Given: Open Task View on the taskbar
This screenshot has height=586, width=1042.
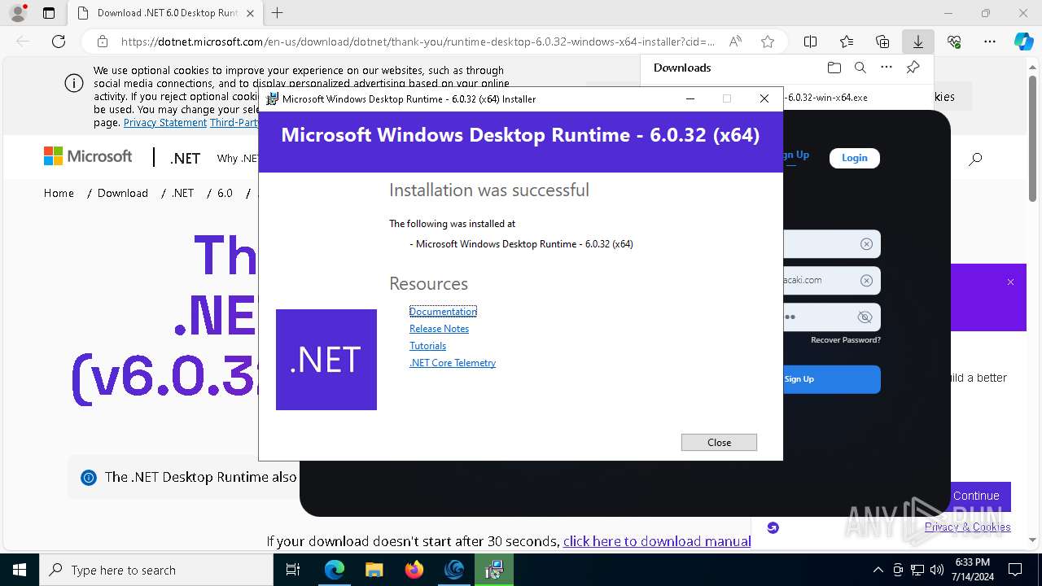Looking at the screenshot, I should coord(293,570).
